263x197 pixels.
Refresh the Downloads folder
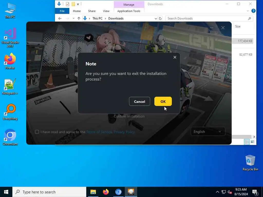point(160,18)
